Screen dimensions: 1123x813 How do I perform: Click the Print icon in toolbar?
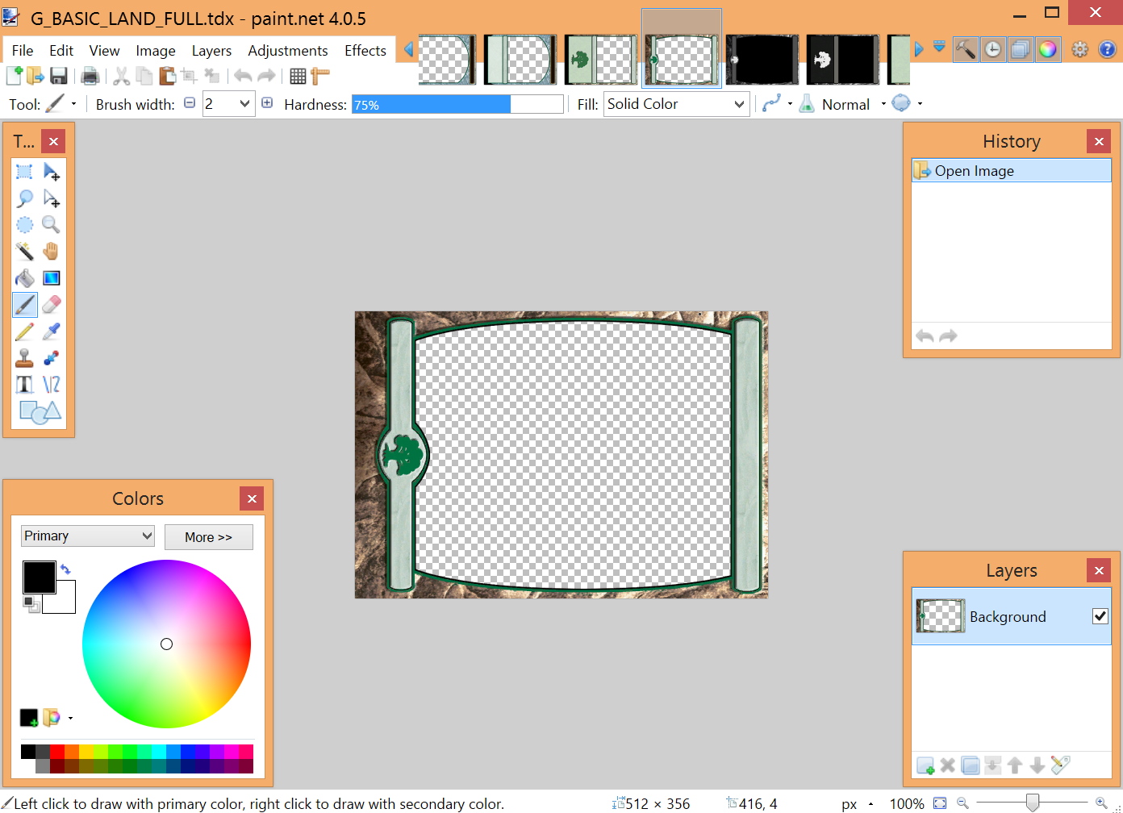coord(90,76)
